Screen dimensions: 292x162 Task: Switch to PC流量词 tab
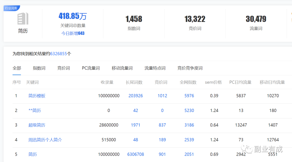(x=91, y=68)
